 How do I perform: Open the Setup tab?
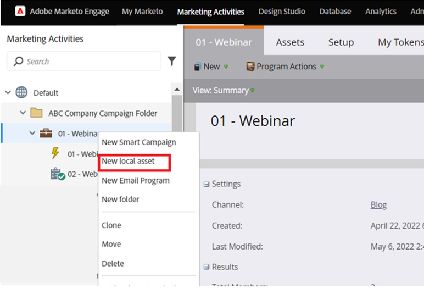(341, 42)
